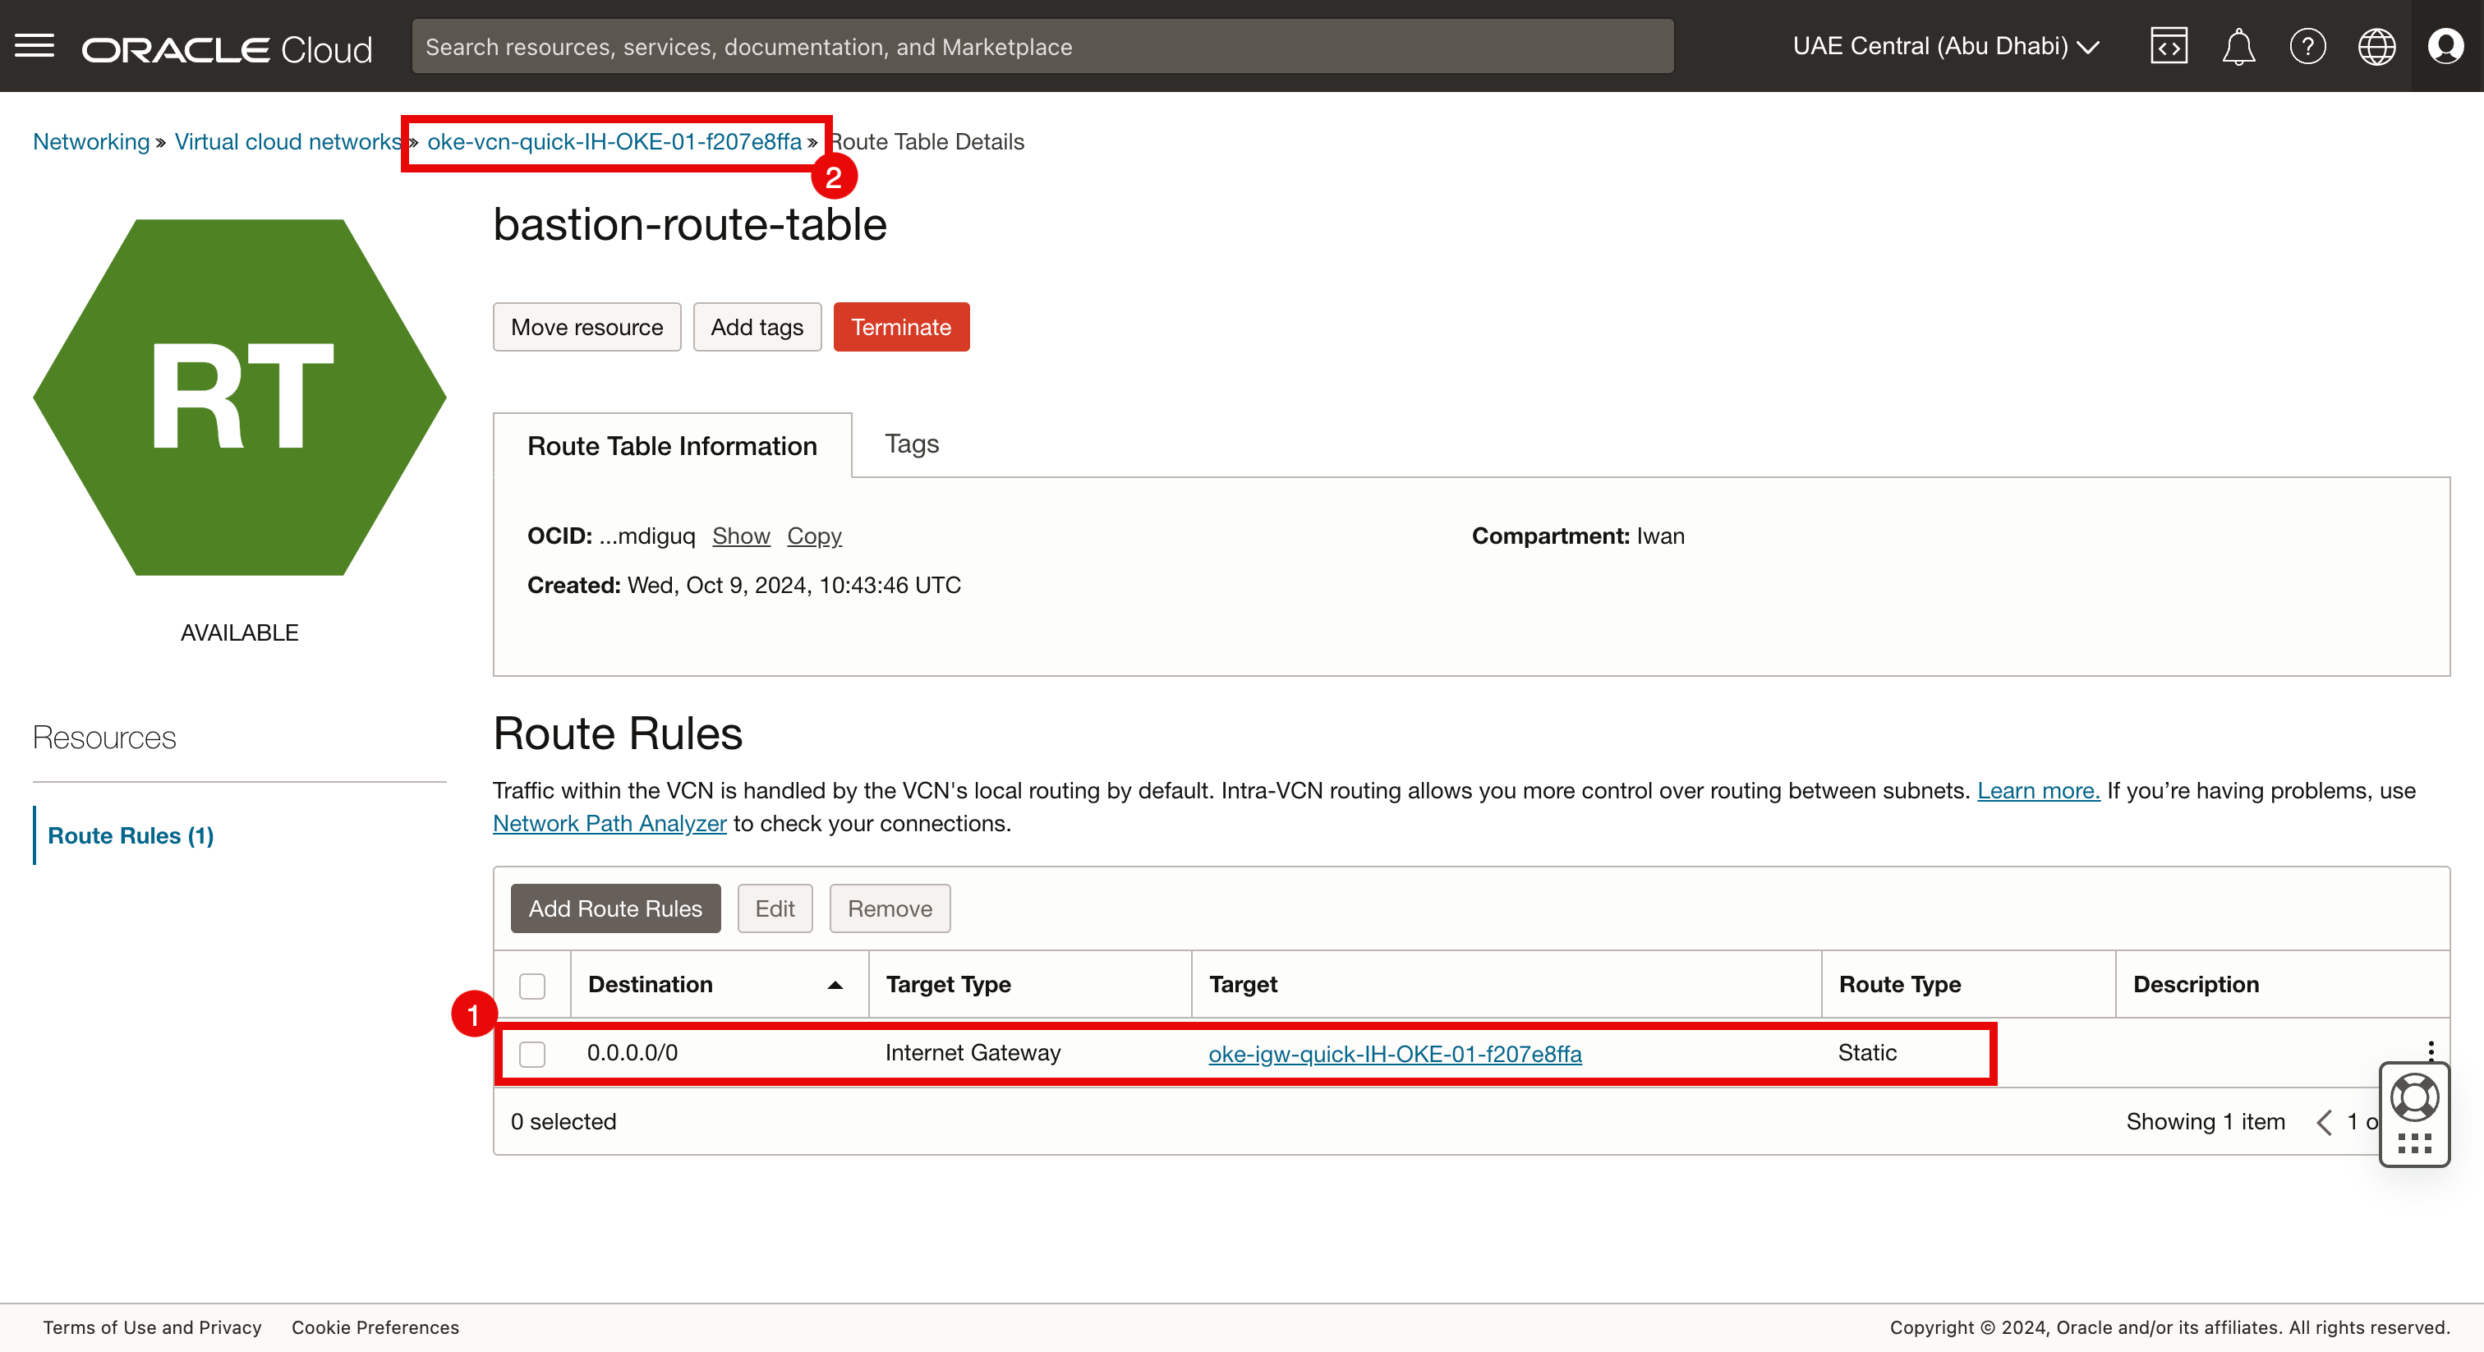
Task: Toggle the select-all route rules checkbox
Action: point(531,985)
